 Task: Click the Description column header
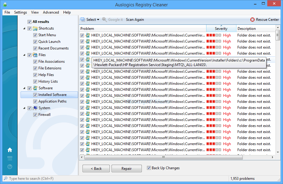pyautogui.click(x=256, y=28)
